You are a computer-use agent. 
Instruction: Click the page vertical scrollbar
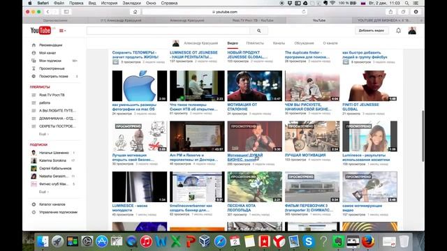point(423,136)
